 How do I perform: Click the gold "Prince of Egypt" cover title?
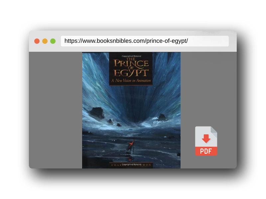[x=131, y=67]
